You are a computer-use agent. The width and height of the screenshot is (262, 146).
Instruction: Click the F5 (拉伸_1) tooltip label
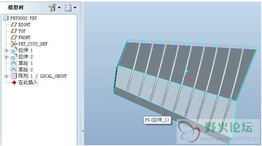(157, 120)
